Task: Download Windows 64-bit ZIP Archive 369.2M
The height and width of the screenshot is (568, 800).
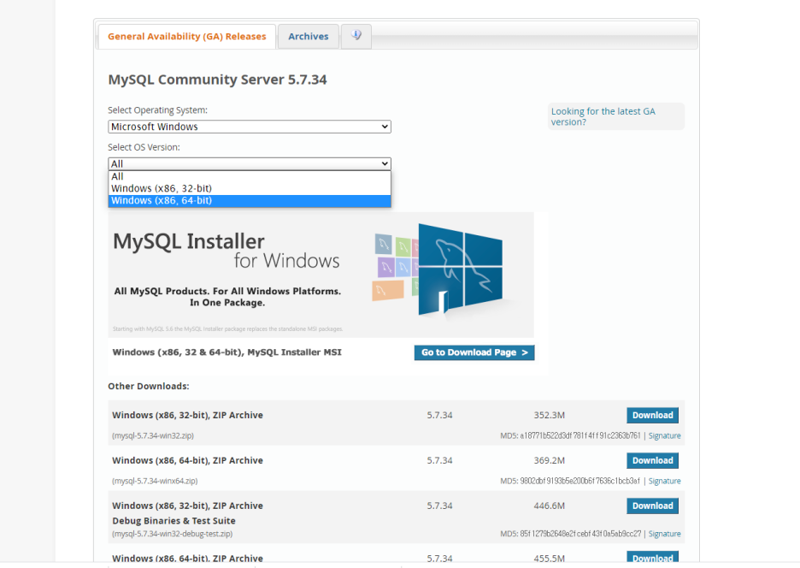Action: pos(652,461)
